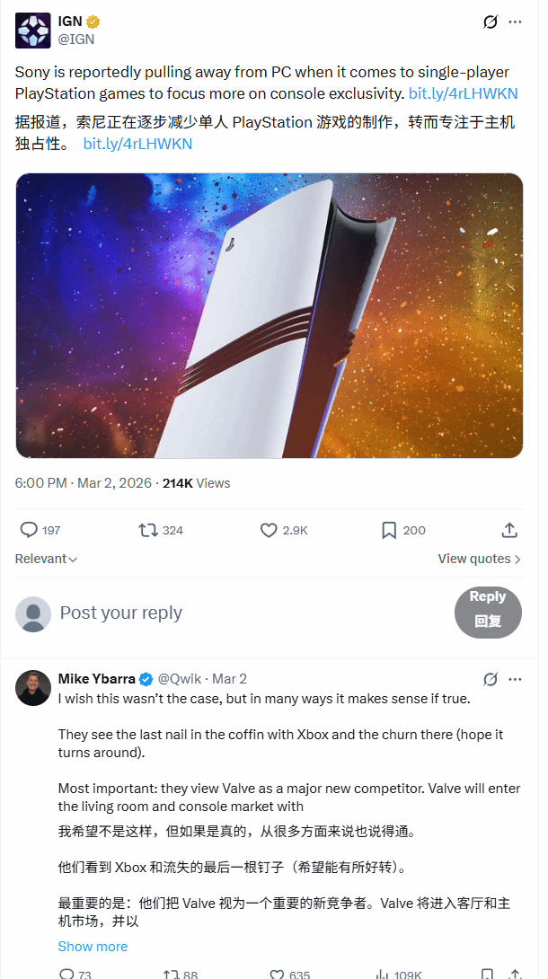Open IGN profile avatar
The image size is (548, 979).
coord(33,31)
